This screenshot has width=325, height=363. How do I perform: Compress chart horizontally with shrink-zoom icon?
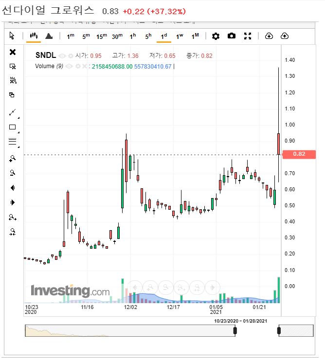coord(13,232)
